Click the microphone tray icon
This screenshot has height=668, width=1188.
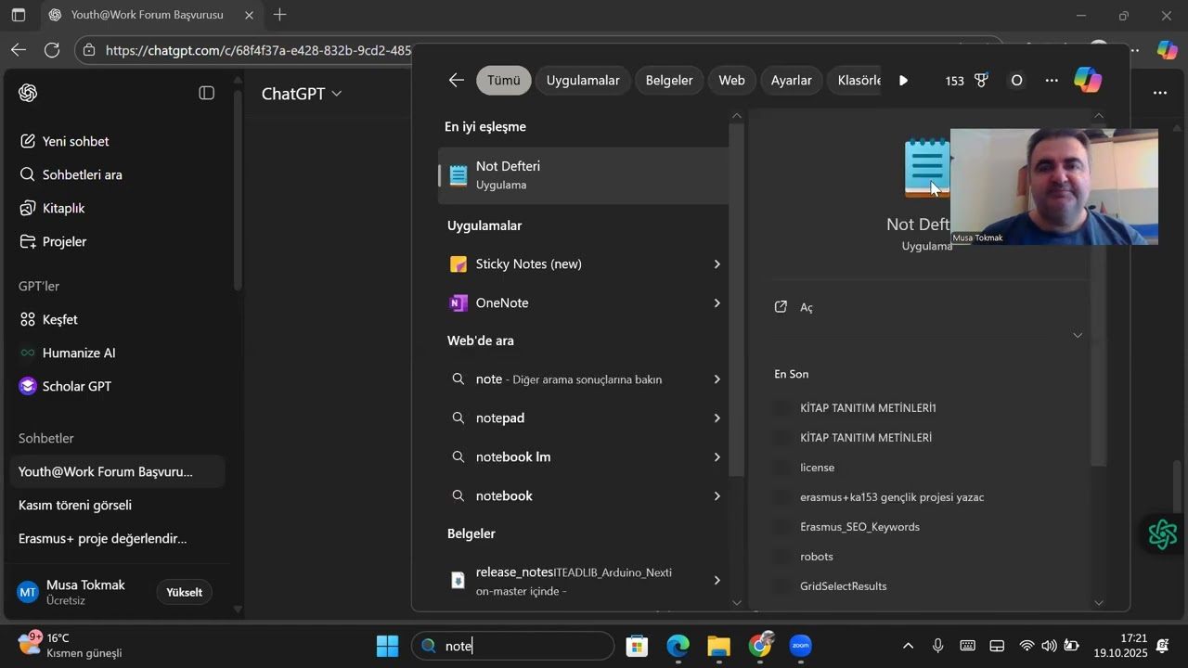pyautogui.click(x=938, y=646)
